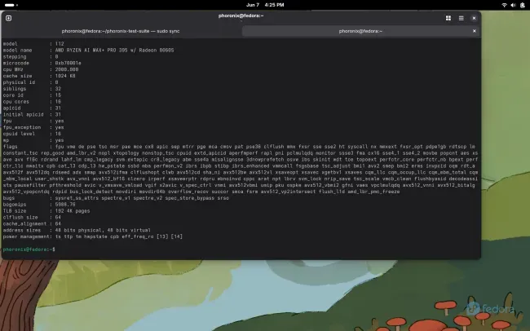Show the tab overview grid
The height and width of the screenshot is (331, 530).
448,18
